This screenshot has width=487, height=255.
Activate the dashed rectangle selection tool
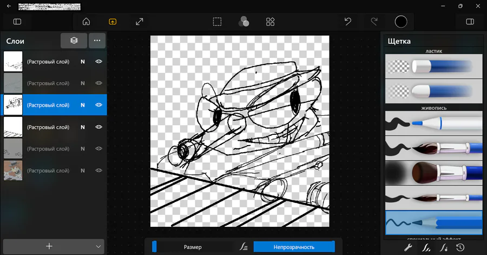pos(217,22)
